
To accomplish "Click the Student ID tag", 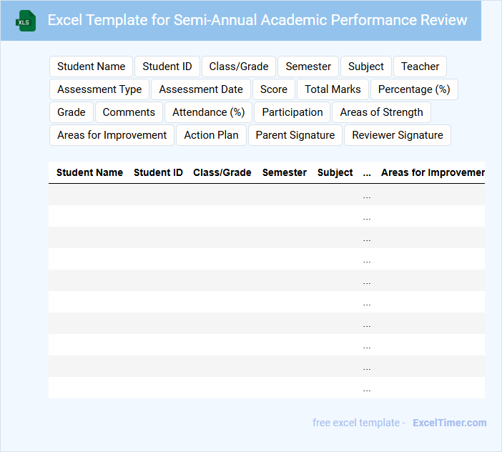I will point(167,67).
